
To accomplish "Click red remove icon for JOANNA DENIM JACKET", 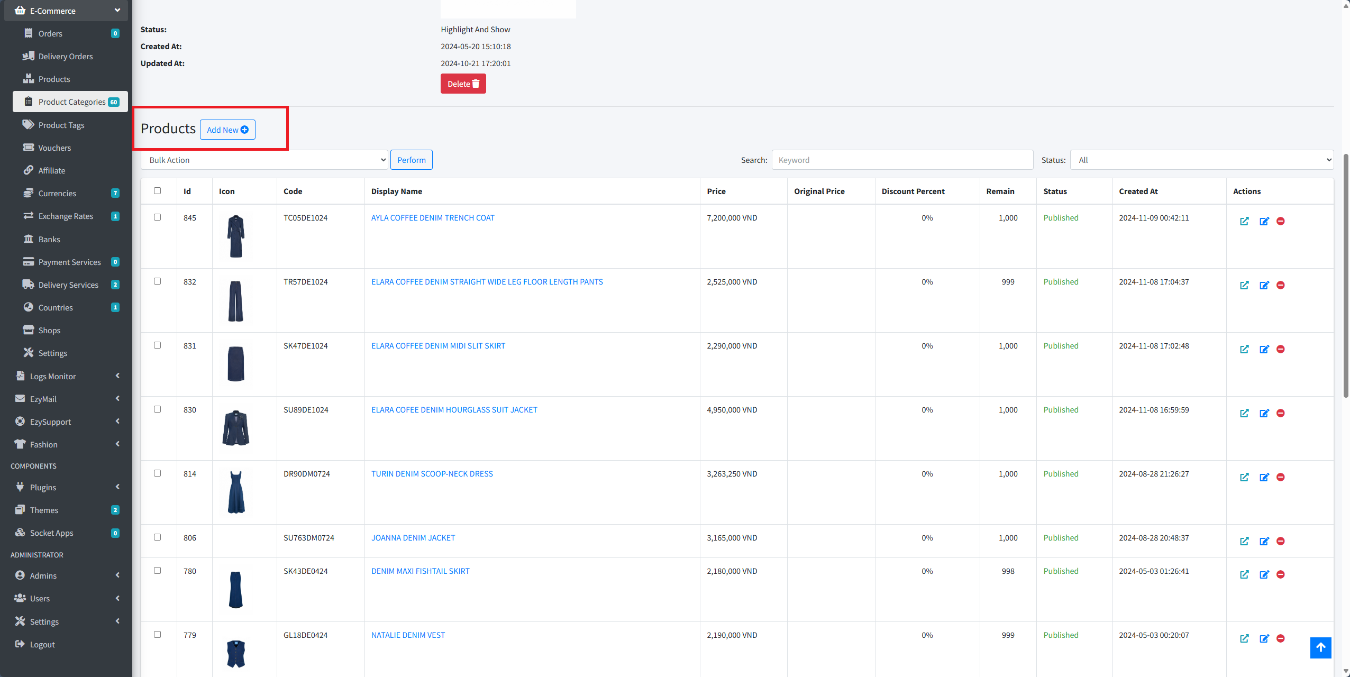I will [x=1280, y=541].
